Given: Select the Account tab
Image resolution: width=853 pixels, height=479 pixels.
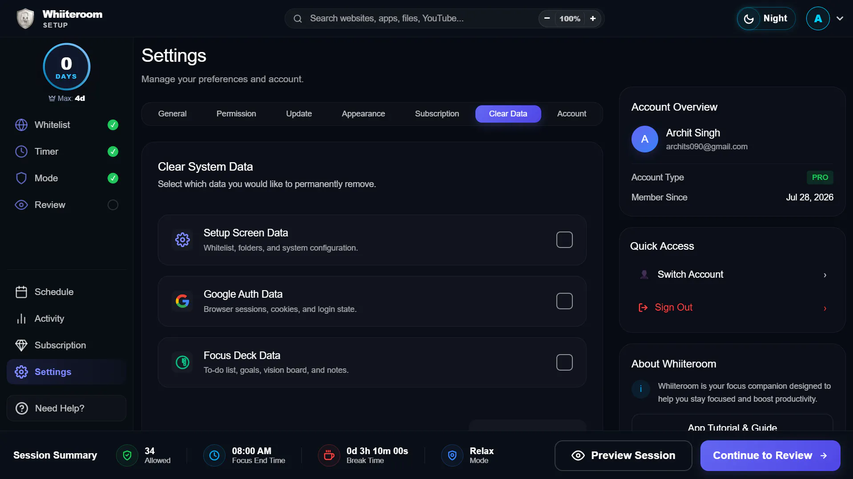Looking at the screenshot, I should 571,114.
